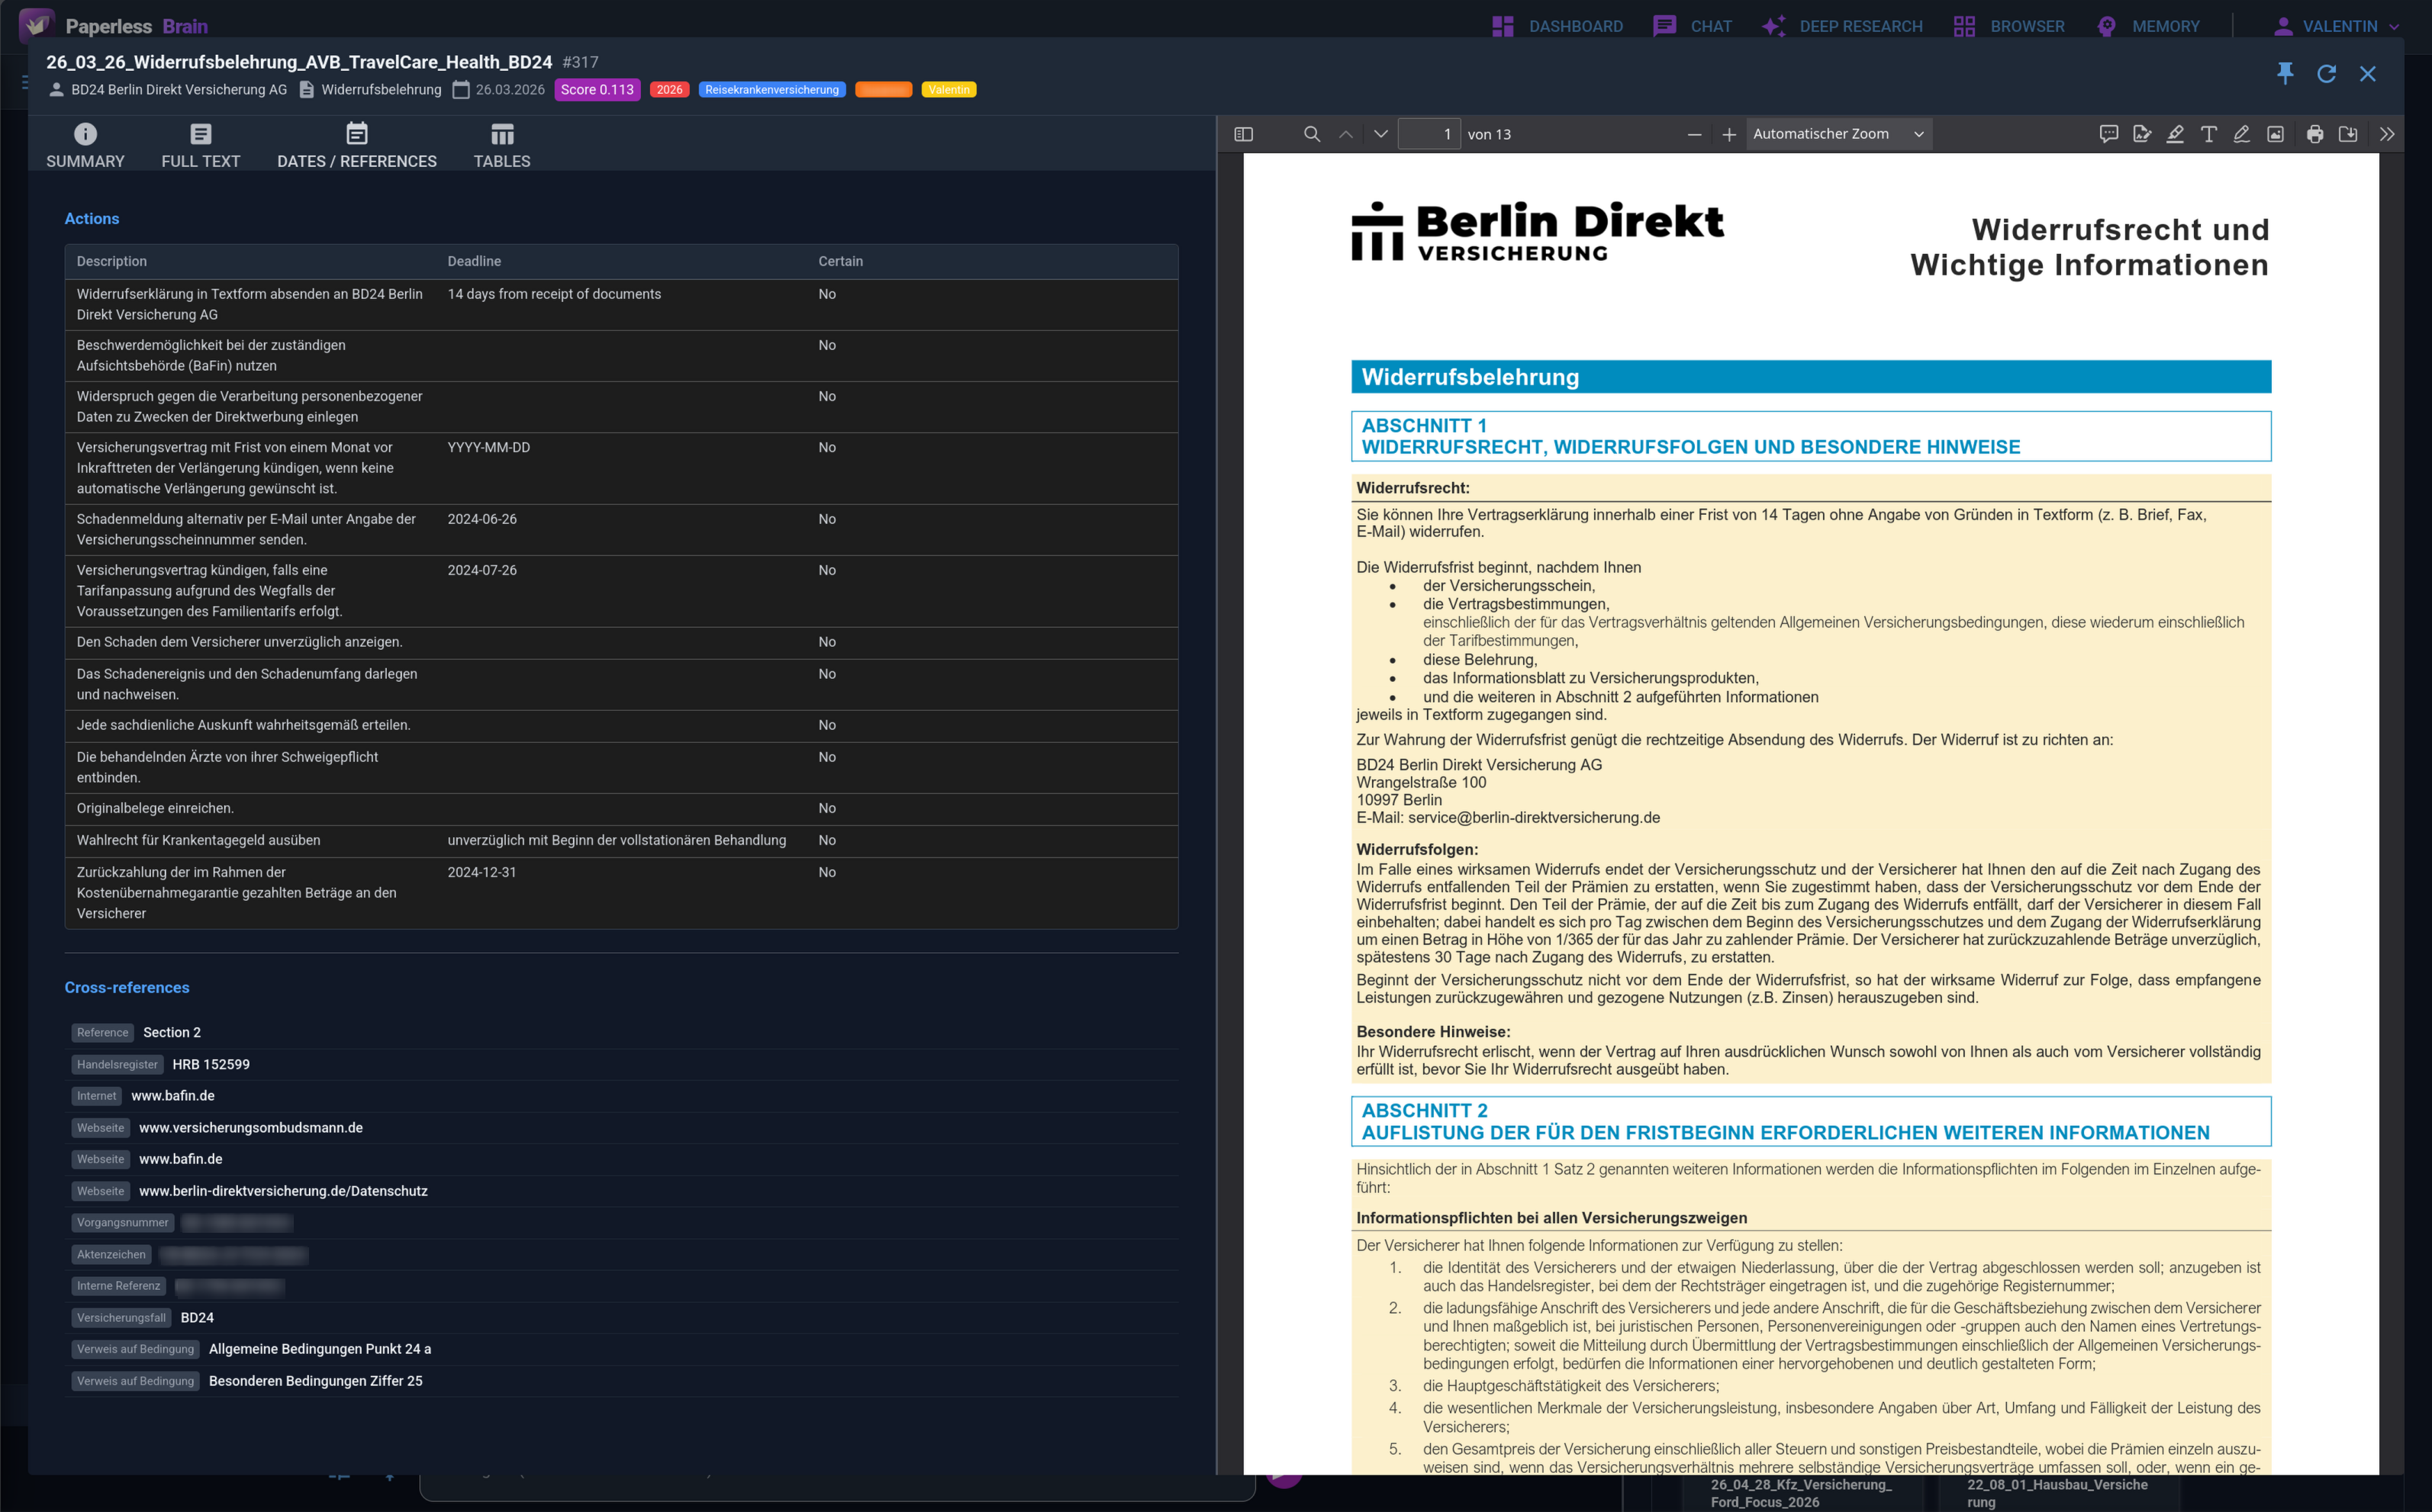Open CHAT in top navigation
Viewport: 2432px width, 1512px height.
click(1692, 26)
